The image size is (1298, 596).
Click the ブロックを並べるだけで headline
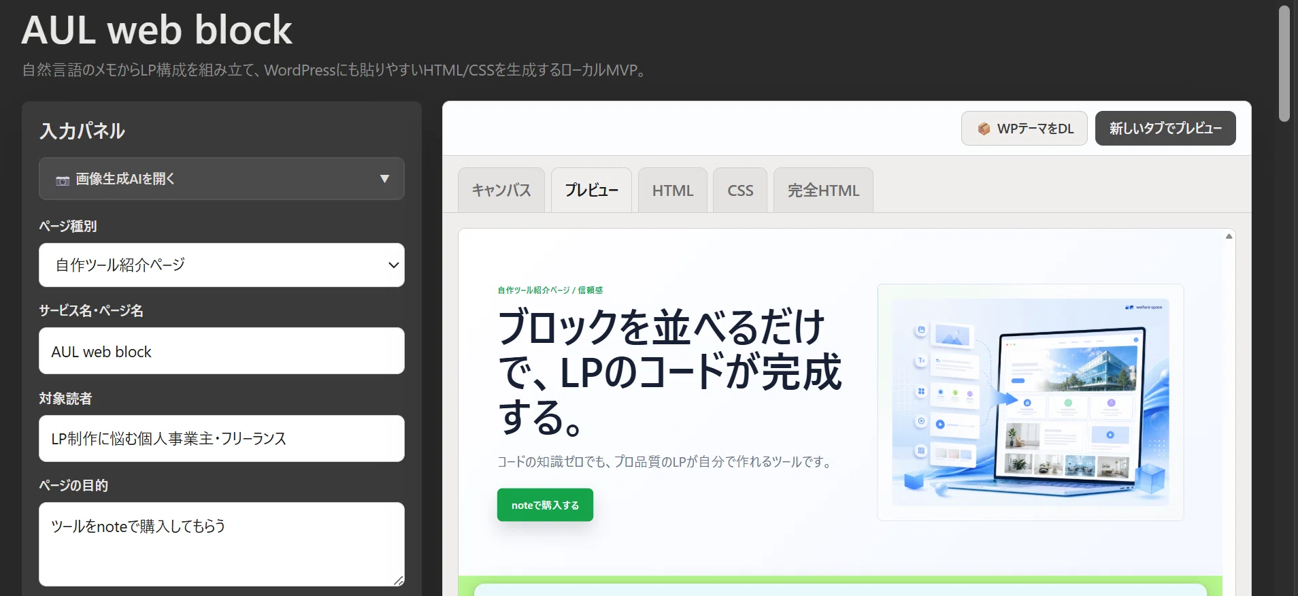point(669,371)
